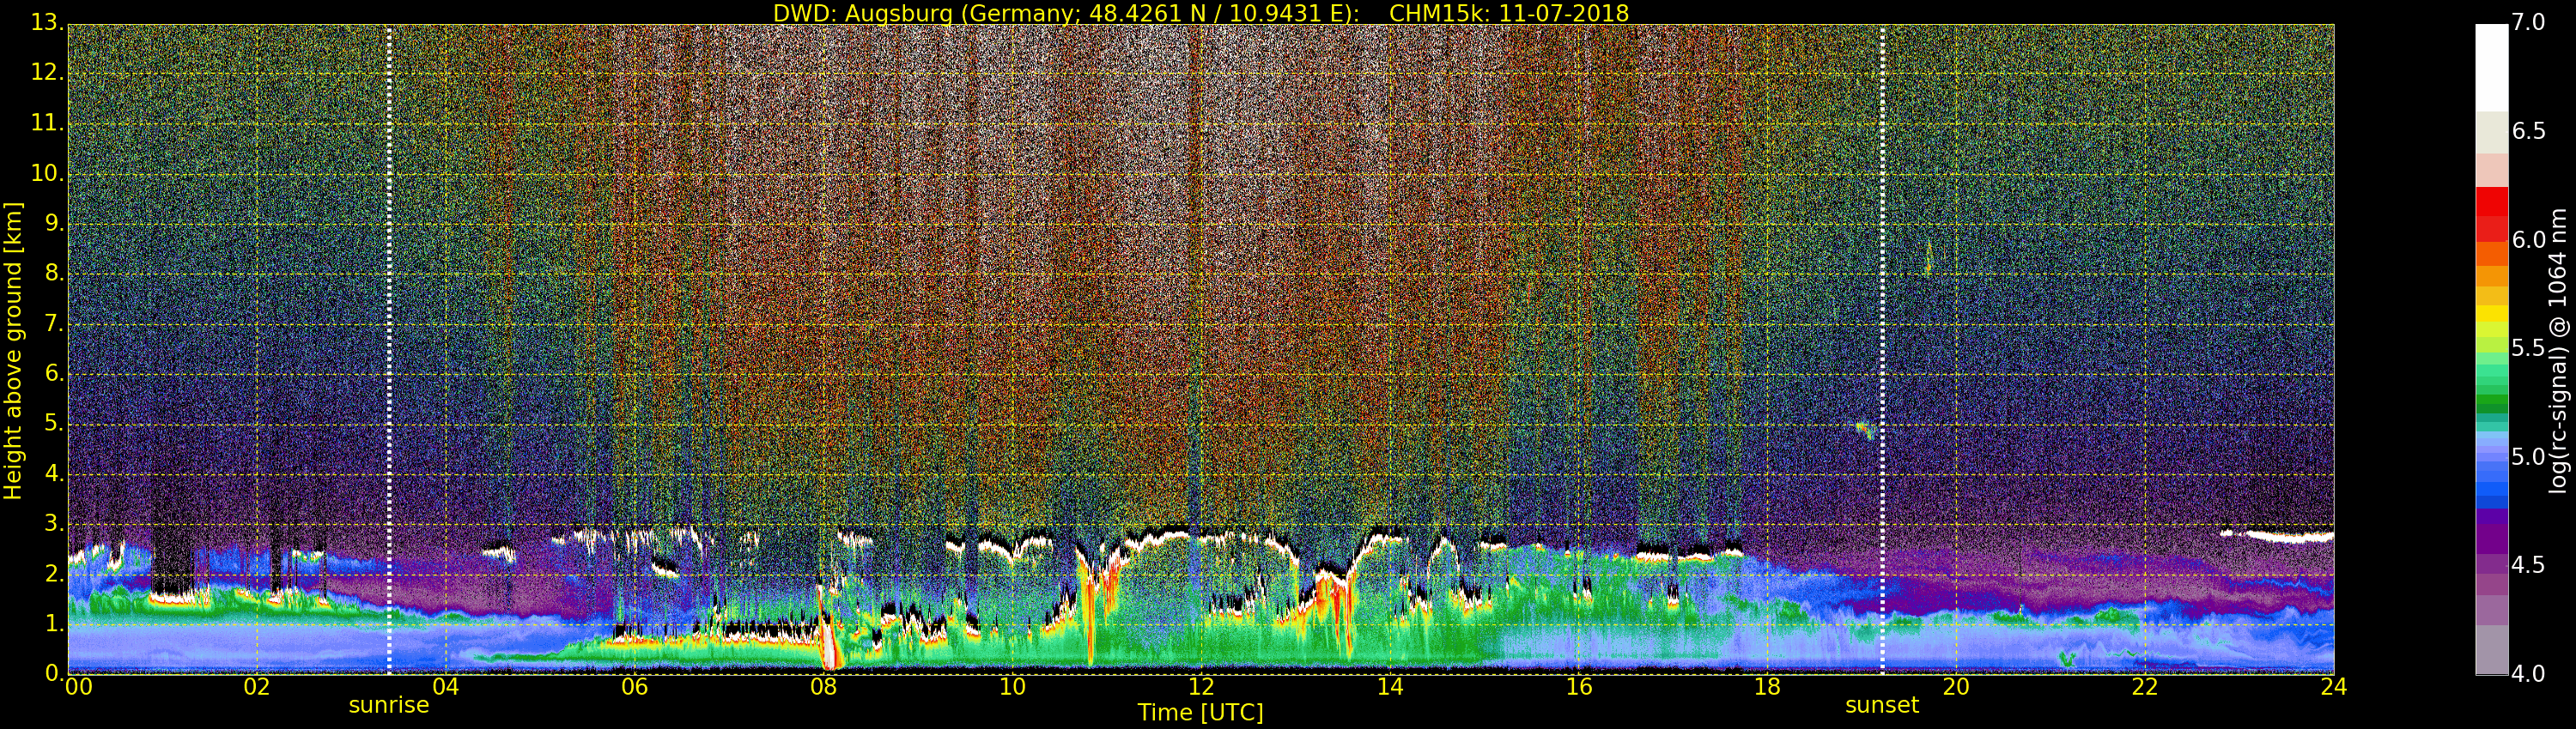Click the "sunrise" label below the time axis
This screenshot has height=729, width=2576.
pos(388,706)
